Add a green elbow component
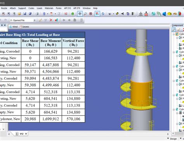Screen dimensions: 184x141 (159, 14)
